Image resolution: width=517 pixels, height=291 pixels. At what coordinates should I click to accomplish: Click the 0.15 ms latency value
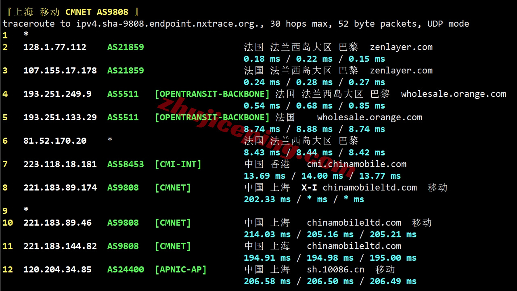pyautogui.click(x=367, y=59)
